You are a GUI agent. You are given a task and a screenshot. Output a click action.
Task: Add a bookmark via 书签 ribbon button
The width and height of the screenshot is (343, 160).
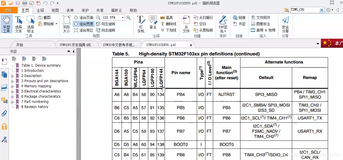pyautogui.click(x=239, y=24)
